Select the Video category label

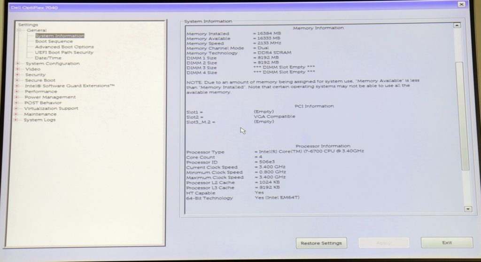click(x=33, y=69)
